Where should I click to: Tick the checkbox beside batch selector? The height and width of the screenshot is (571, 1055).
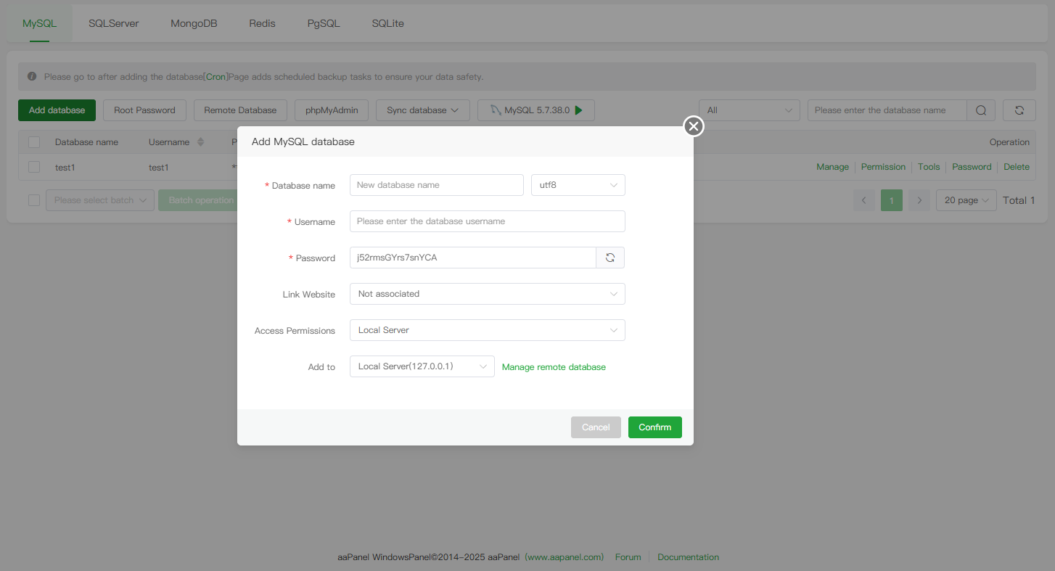[x=34, y=200]
